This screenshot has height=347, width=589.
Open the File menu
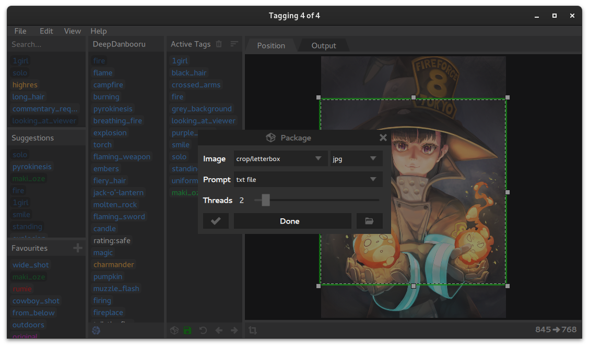(20, 31)
